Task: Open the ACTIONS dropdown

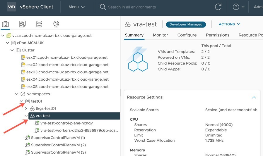Action: 229,24
